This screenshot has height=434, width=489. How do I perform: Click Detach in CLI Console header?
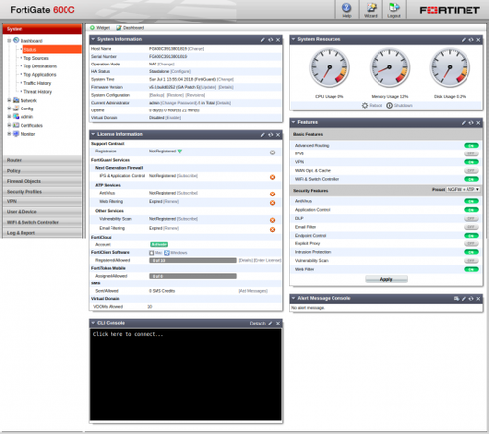click(x=258, y=324)
